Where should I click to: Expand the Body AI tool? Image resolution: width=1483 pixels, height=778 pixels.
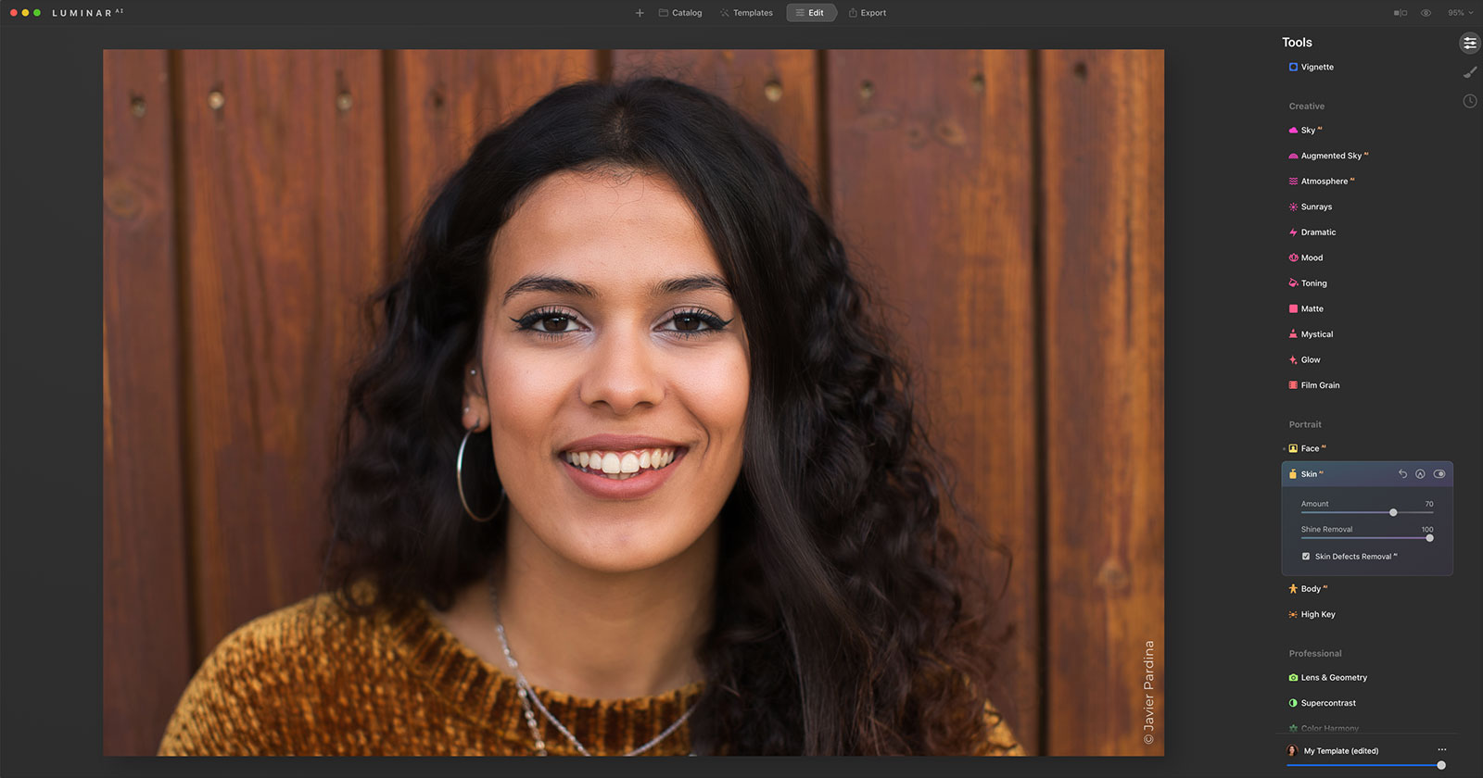pos(1311,589)
